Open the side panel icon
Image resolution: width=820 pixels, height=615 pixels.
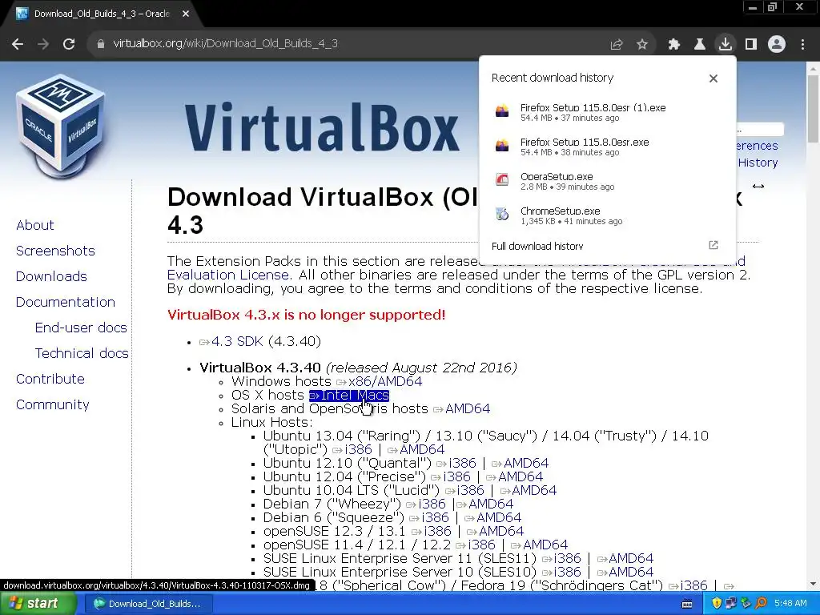coord(751,45)
